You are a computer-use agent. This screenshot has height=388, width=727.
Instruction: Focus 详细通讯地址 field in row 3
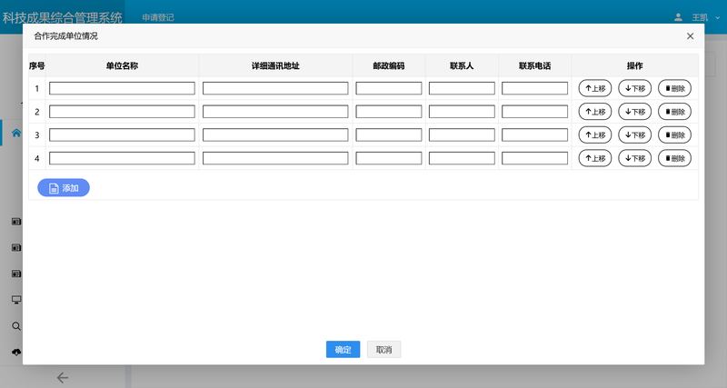[x=275, y=134]
